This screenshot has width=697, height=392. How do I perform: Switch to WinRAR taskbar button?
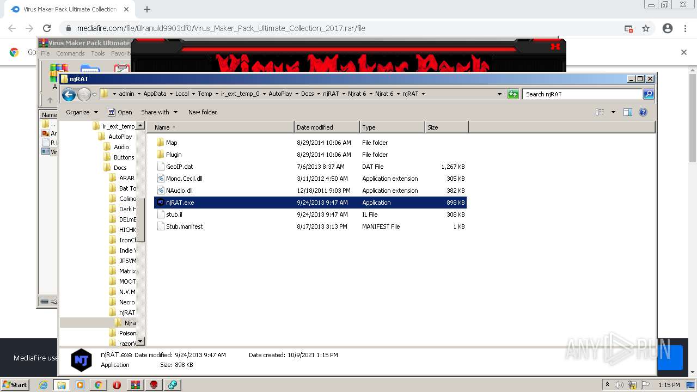tap(136, 385)
